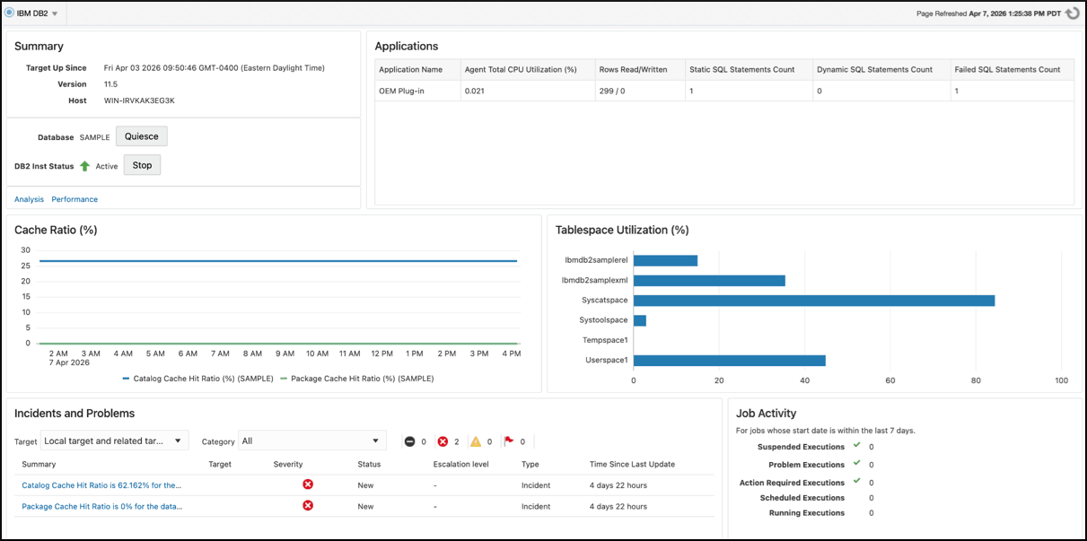
Task: Click the Stop button
Action: 142,165
